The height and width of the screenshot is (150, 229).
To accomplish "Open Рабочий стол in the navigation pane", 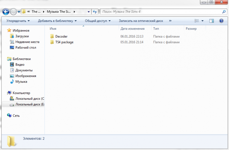I will pyautogui.click(x=25, y=48).
